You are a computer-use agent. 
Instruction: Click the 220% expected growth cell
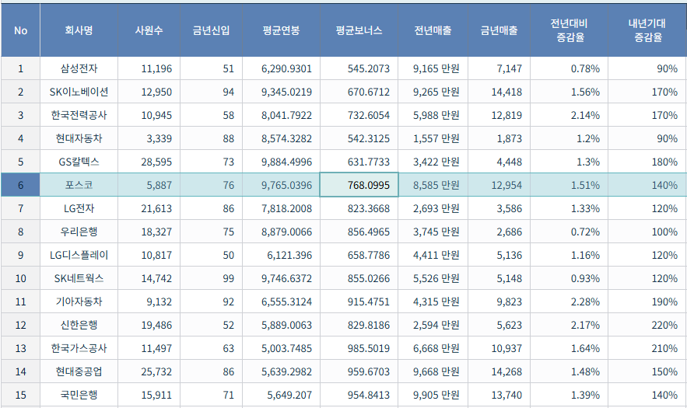[647, 325]
